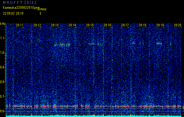Click the meteor echo between 20:15 and 20:16
184x117 pixels.
click(x=96, y=44)
